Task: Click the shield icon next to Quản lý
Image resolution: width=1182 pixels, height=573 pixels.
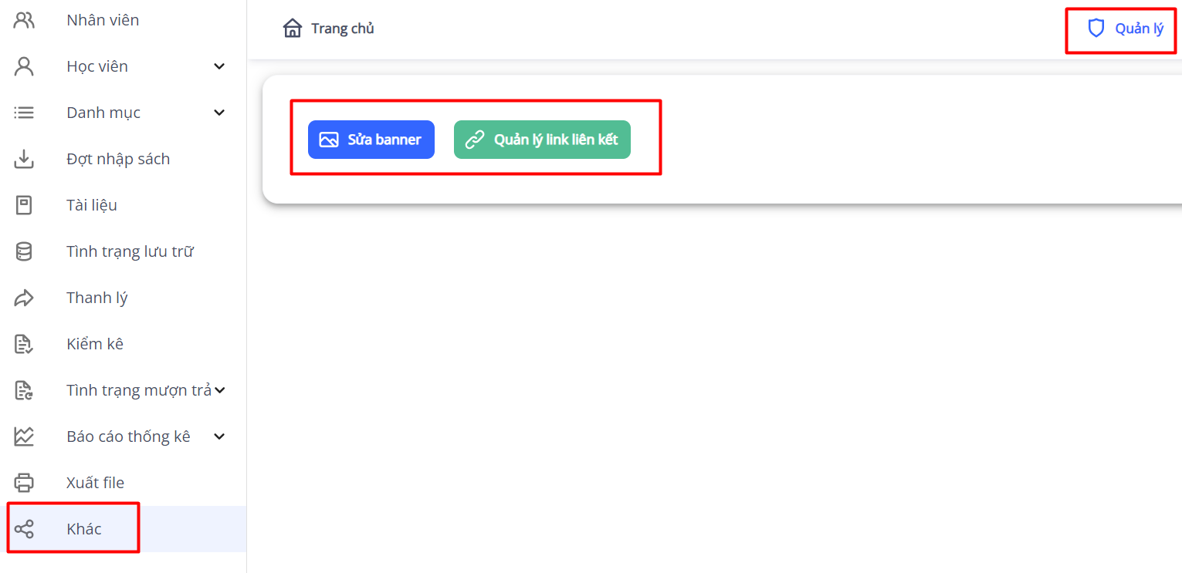Action: coord(1096,29)
